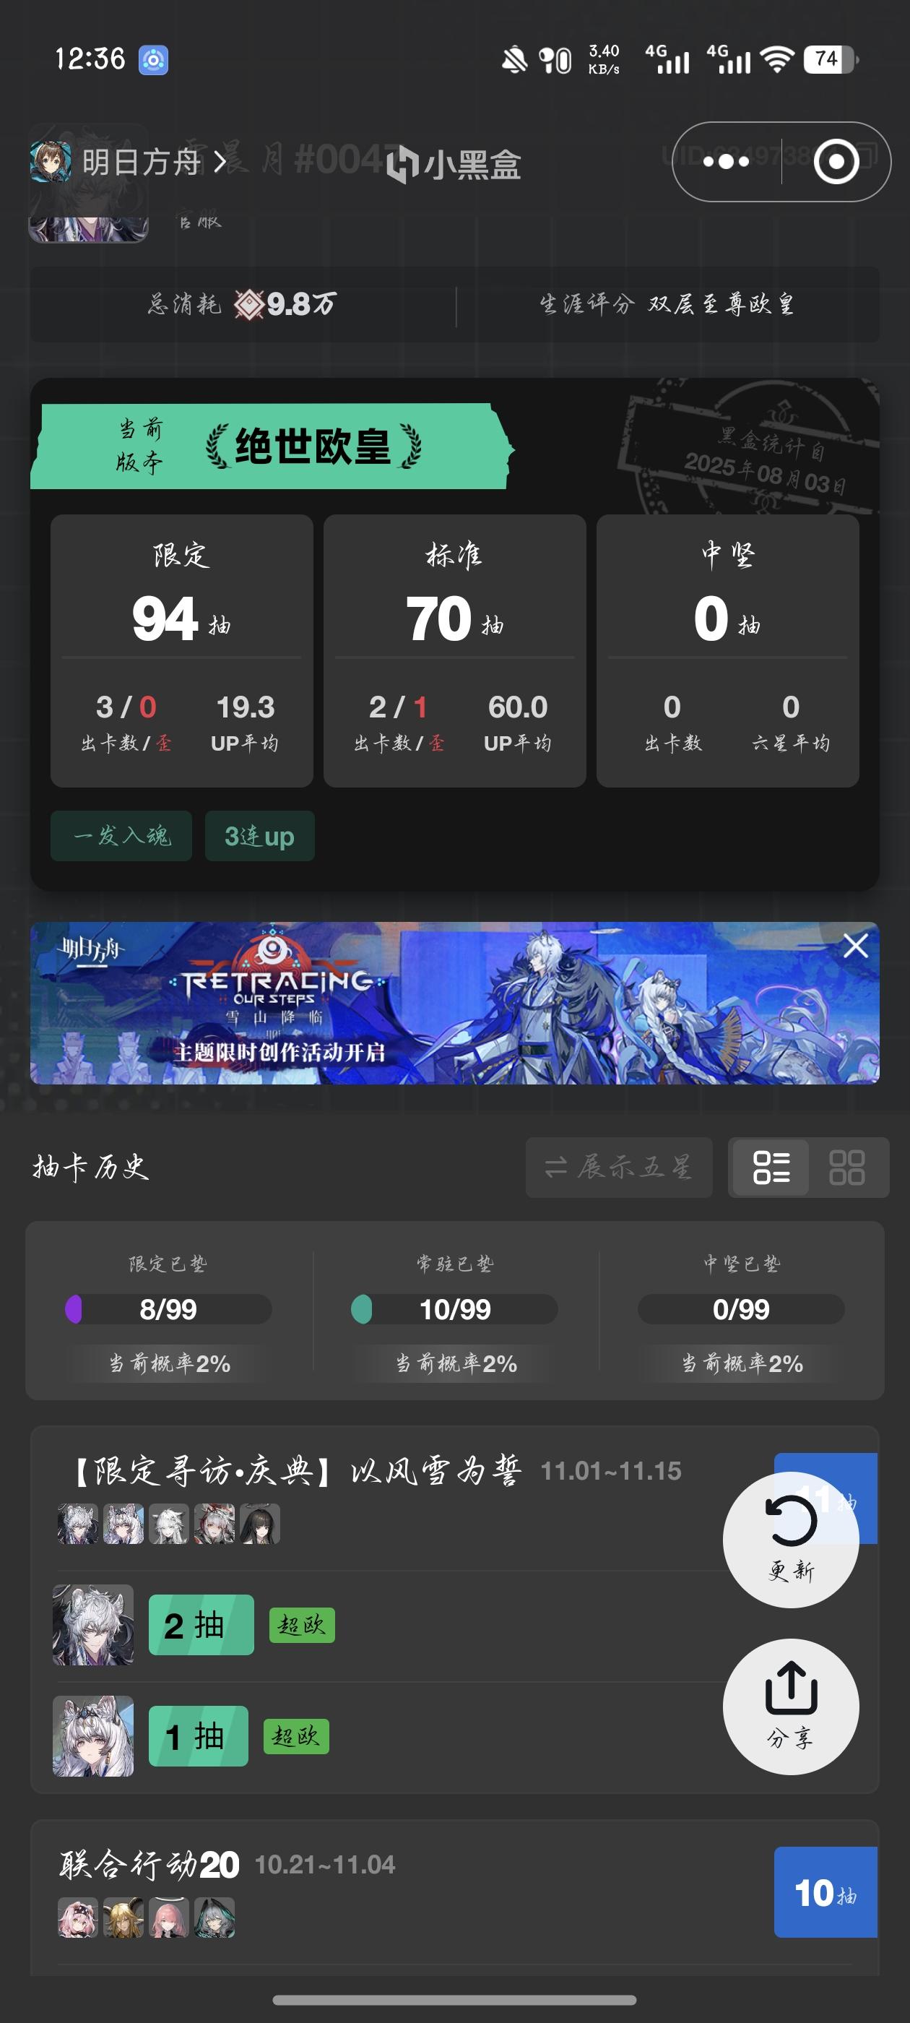Screen dimensions: 910x2023
Task: Switch to grid view layout icon
Action: tap(847, 1167)
